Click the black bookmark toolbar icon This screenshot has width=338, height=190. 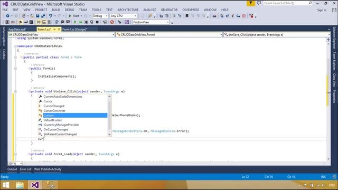point(187,16)
